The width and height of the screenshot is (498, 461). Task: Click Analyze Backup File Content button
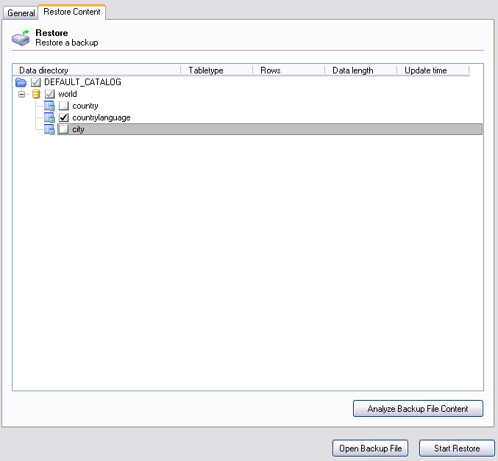pos(418,409)
